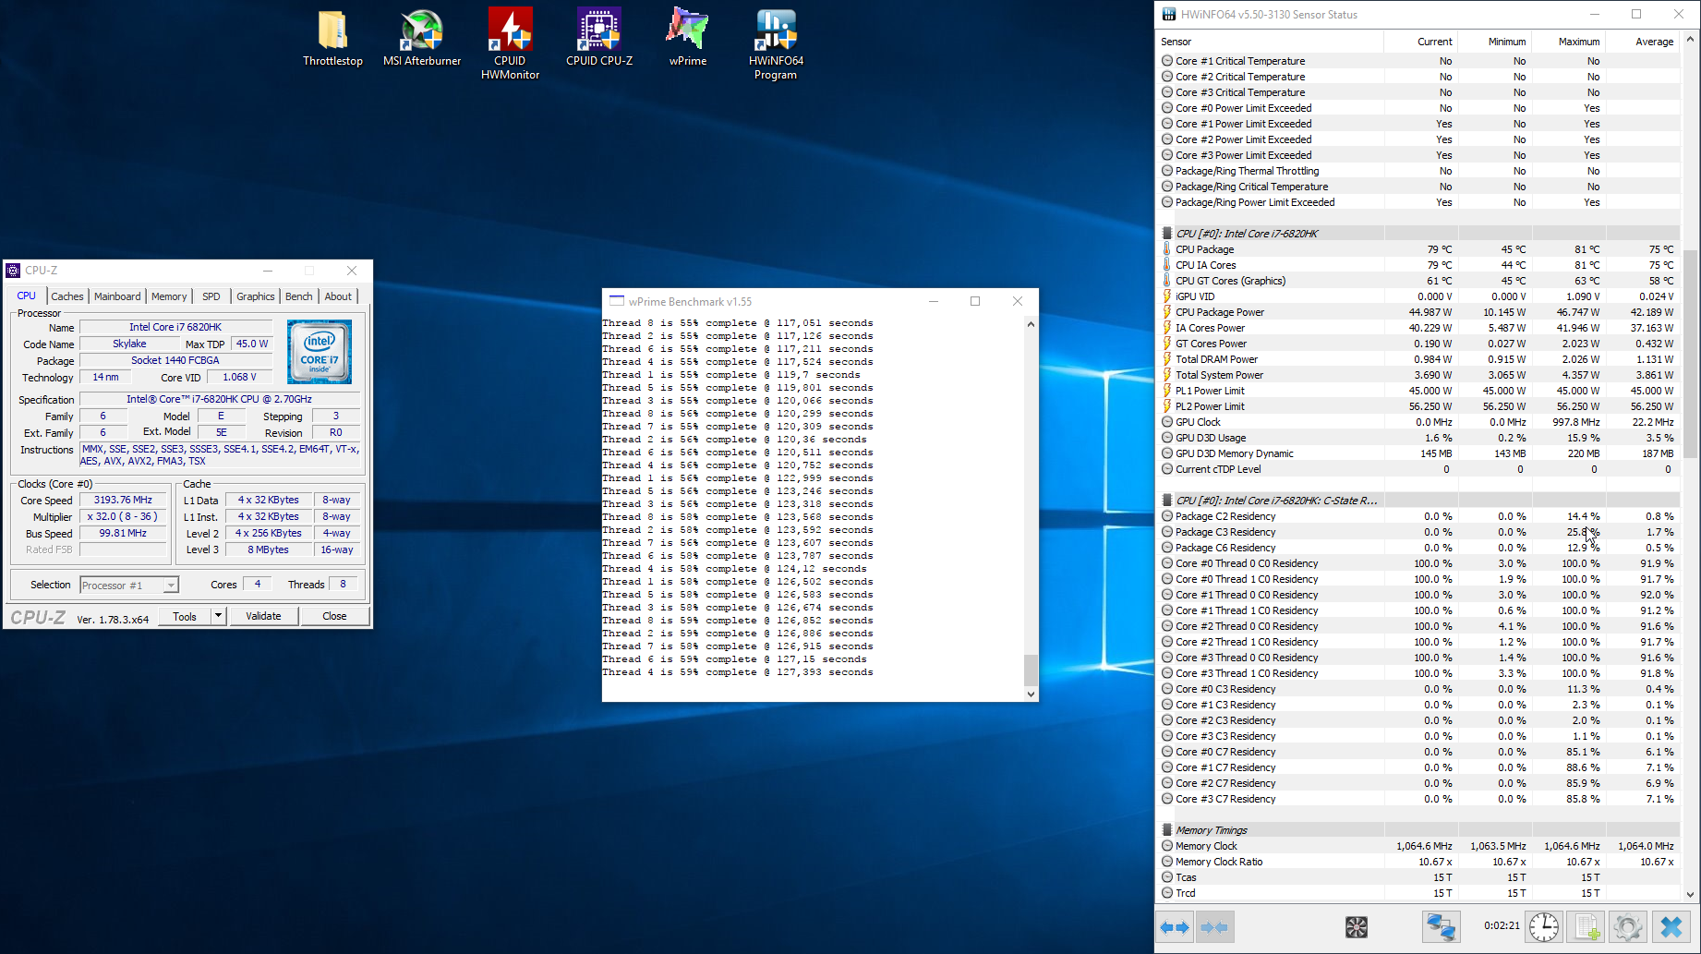Click Minimum column header in HWiNFO
This screenshot has height=954, width=1701.
[1494, 42]
